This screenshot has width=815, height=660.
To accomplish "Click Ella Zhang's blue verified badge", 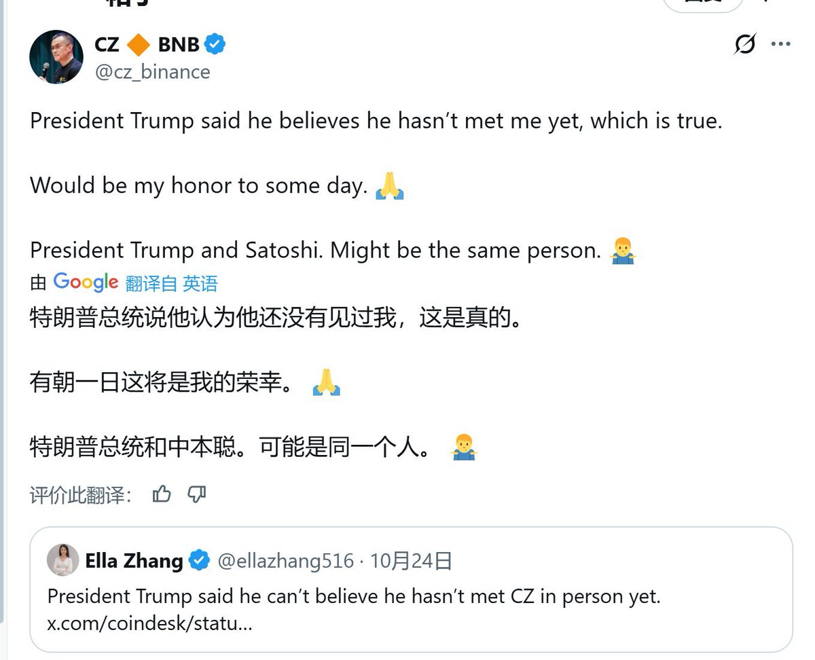I will point(199,561).
